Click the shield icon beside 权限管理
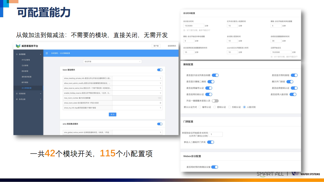Image resolution: width=324 pixels, height=182 pixels. (x=17, y=94)
